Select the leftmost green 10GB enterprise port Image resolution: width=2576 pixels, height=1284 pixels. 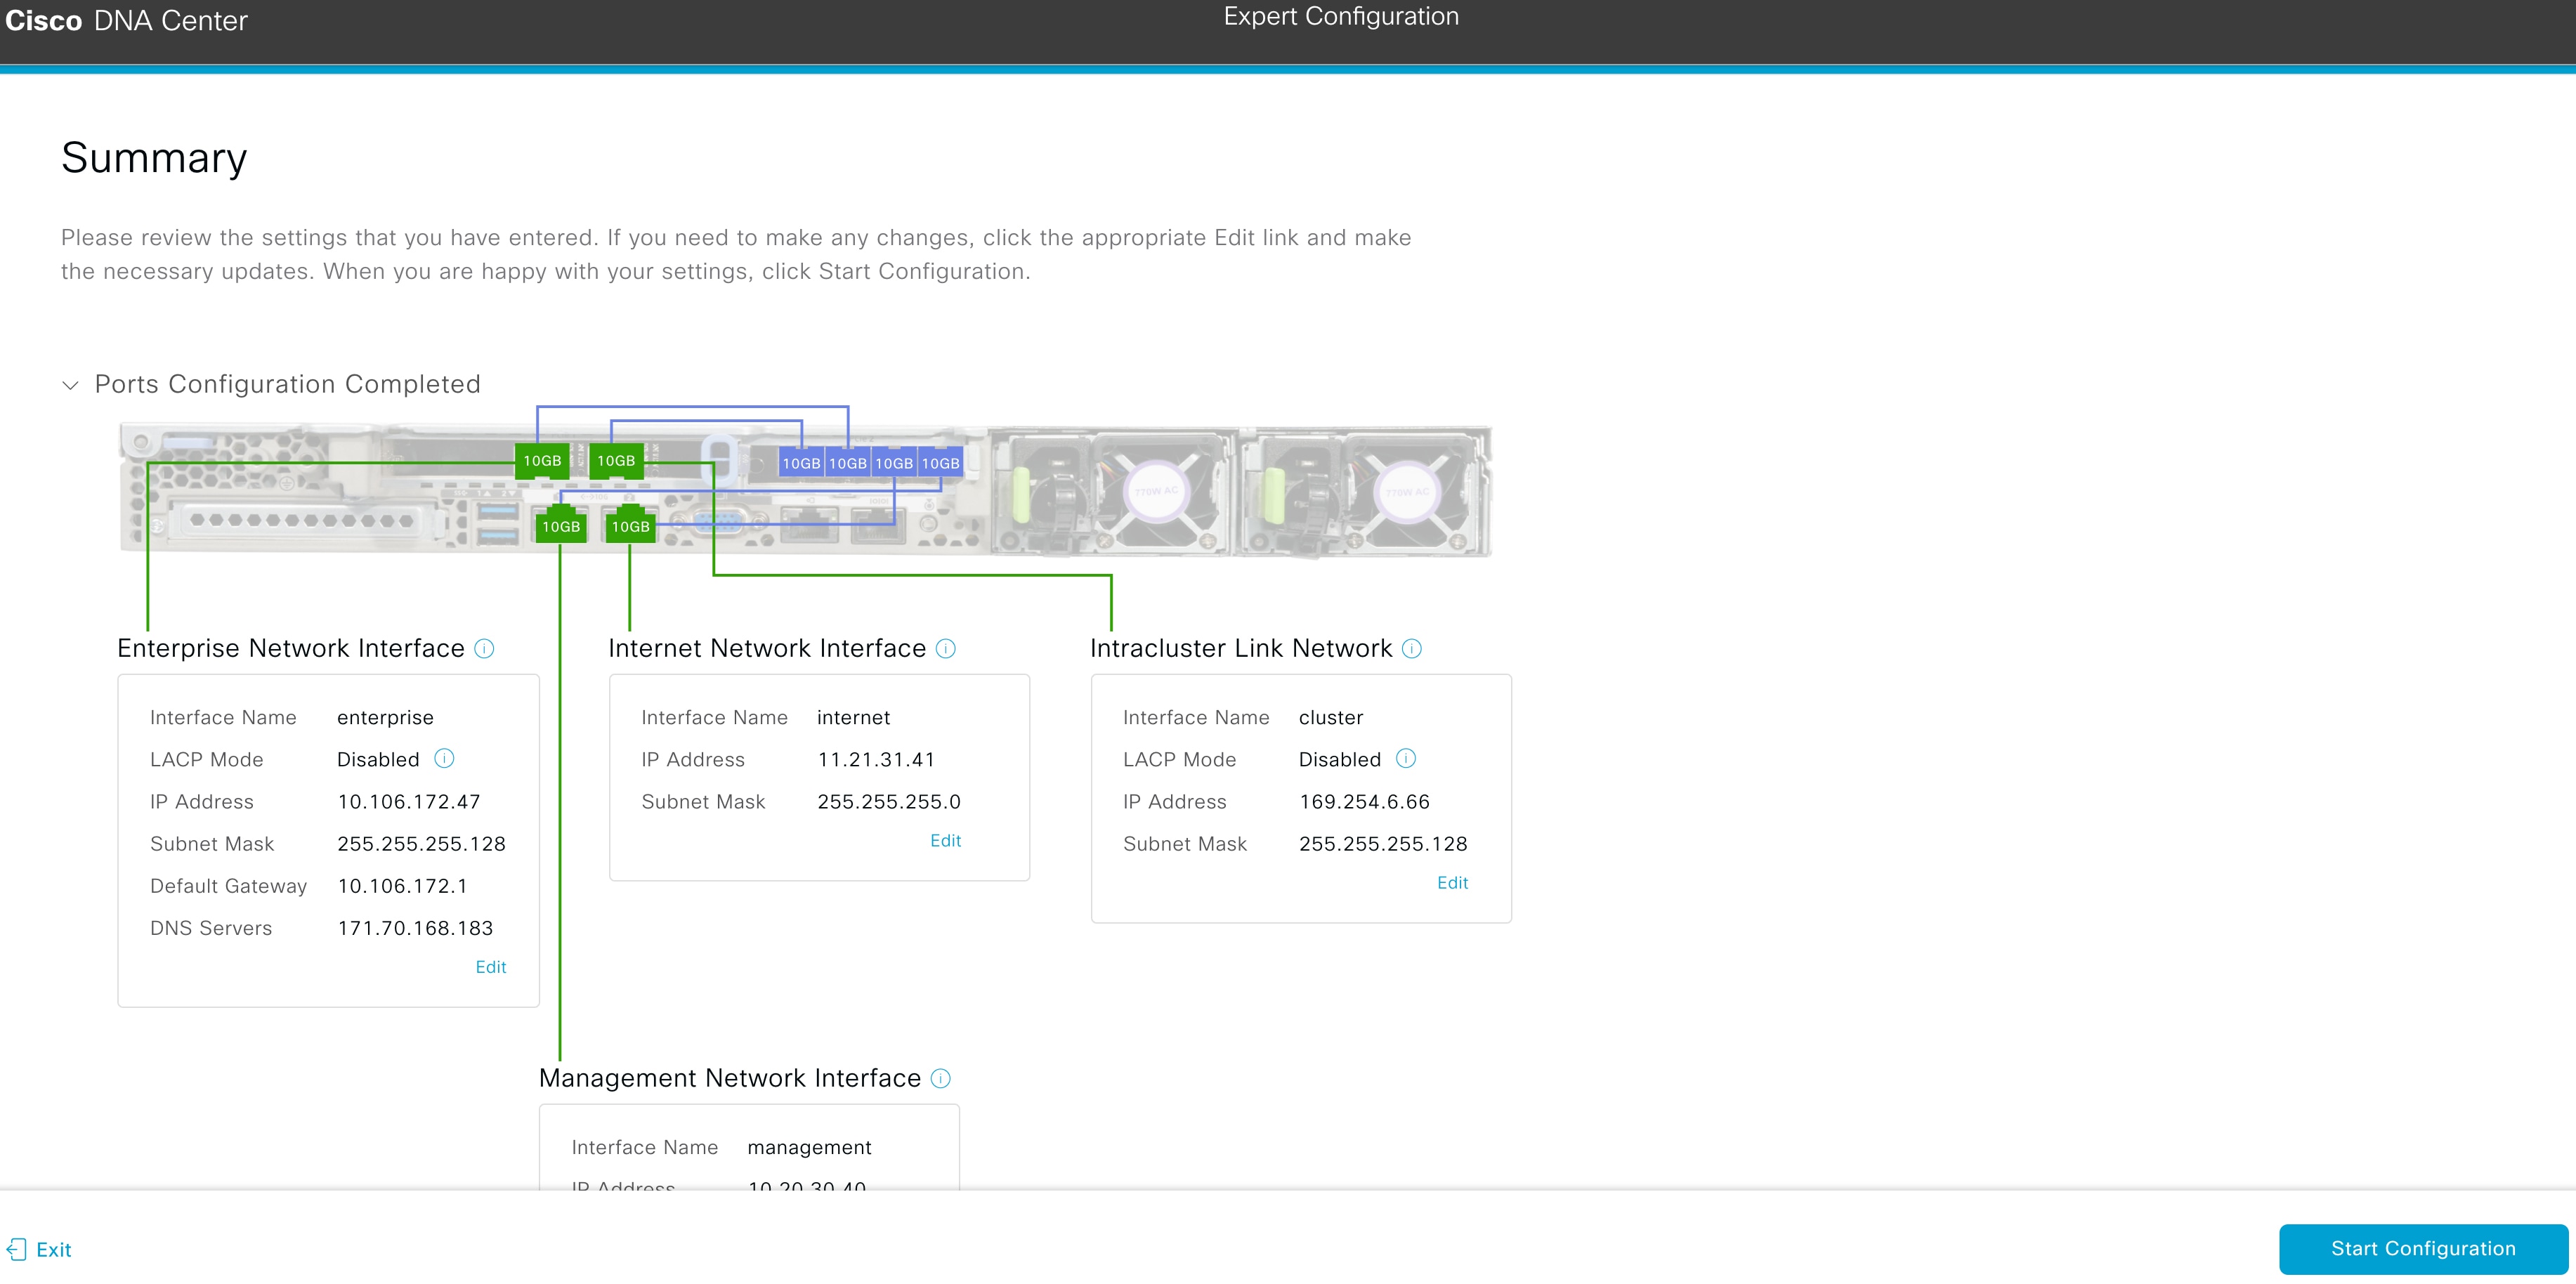coord(542,461)
